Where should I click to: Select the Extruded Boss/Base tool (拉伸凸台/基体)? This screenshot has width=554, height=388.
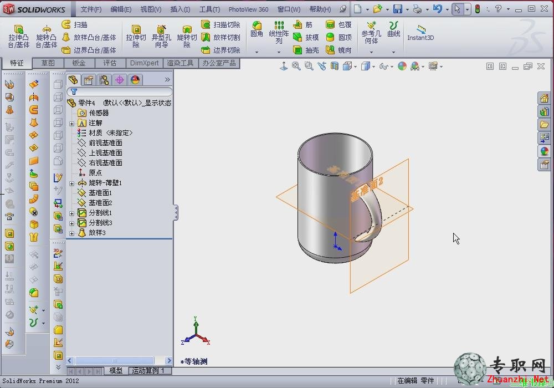coord(18,36)
